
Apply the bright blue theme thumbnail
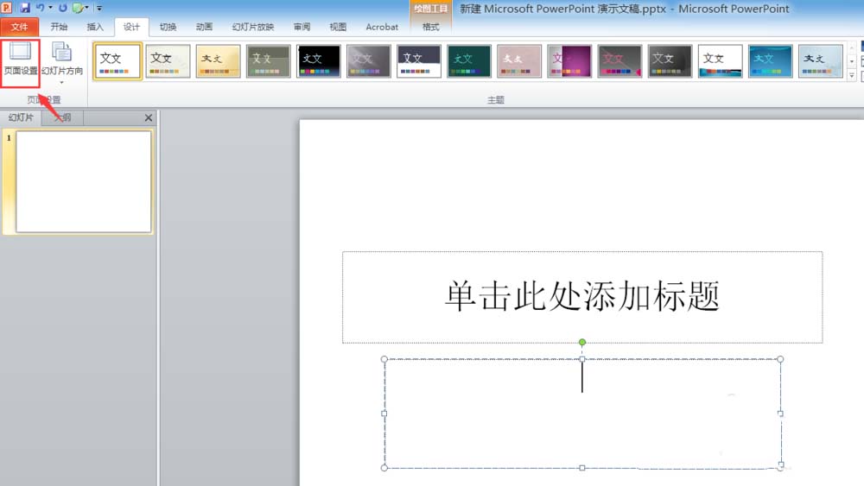770,61
